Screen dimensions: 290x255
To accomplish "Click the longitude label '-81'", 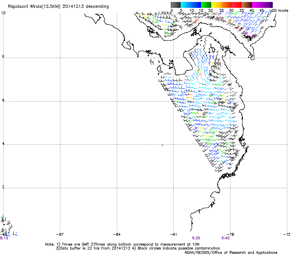I will click(x=173, y=235).
